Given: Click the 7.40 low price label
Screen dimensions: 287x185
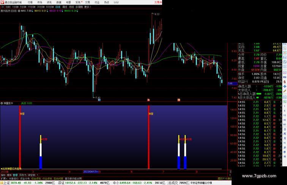Looking at the screenshot, I should pyautogui.click(x=98, y=98).
